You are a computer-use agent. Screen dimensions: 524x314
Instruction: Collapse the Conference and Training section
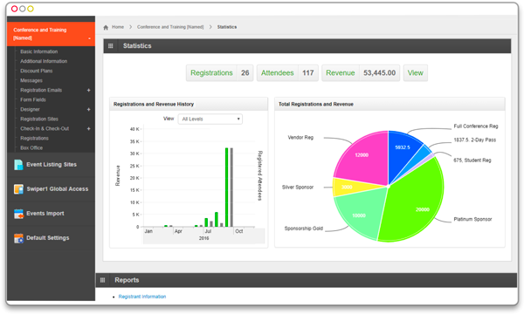pyautogui.click(x=89, y=38)
